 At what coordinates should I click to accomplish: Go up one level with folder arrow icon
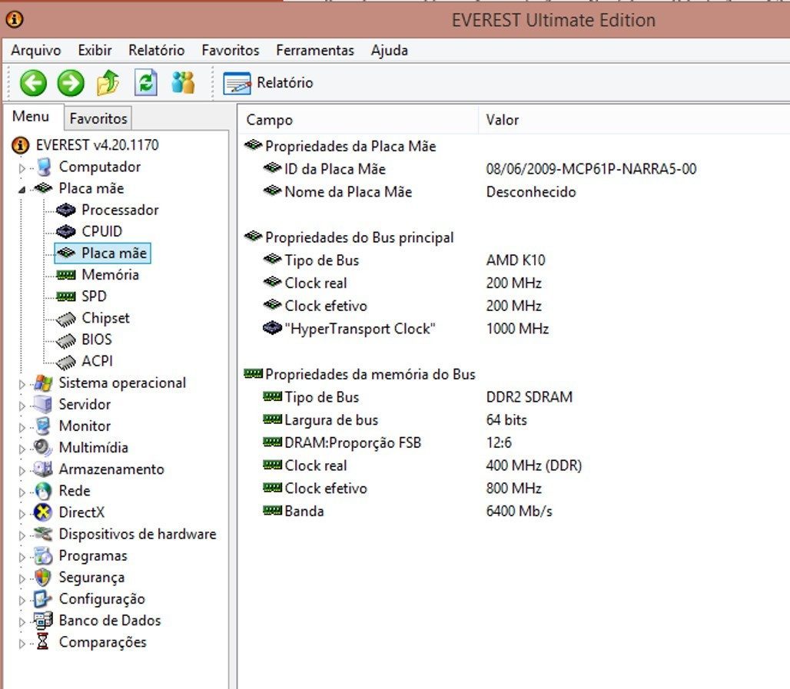coord(108,83)
